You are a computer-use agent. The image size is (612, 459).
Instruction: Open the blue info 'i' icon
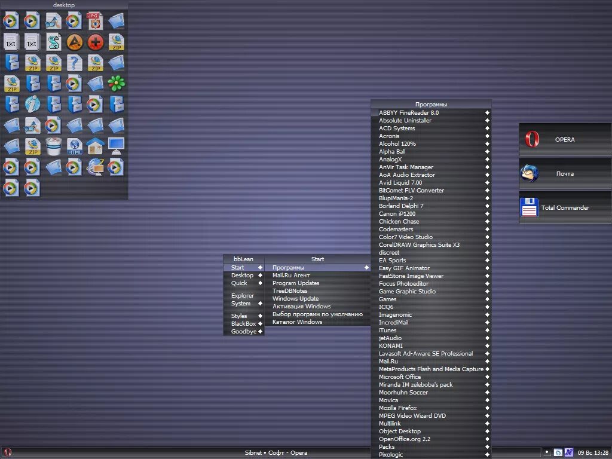32,104
